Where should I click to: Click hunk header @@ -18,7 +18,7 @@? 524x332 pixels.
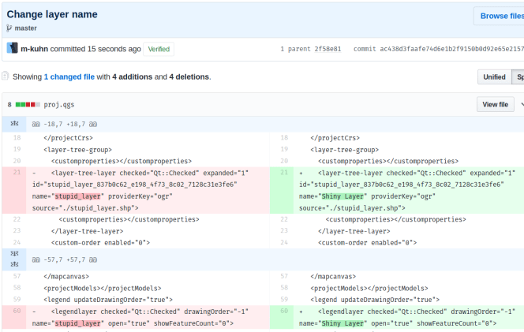click(65, 125)
